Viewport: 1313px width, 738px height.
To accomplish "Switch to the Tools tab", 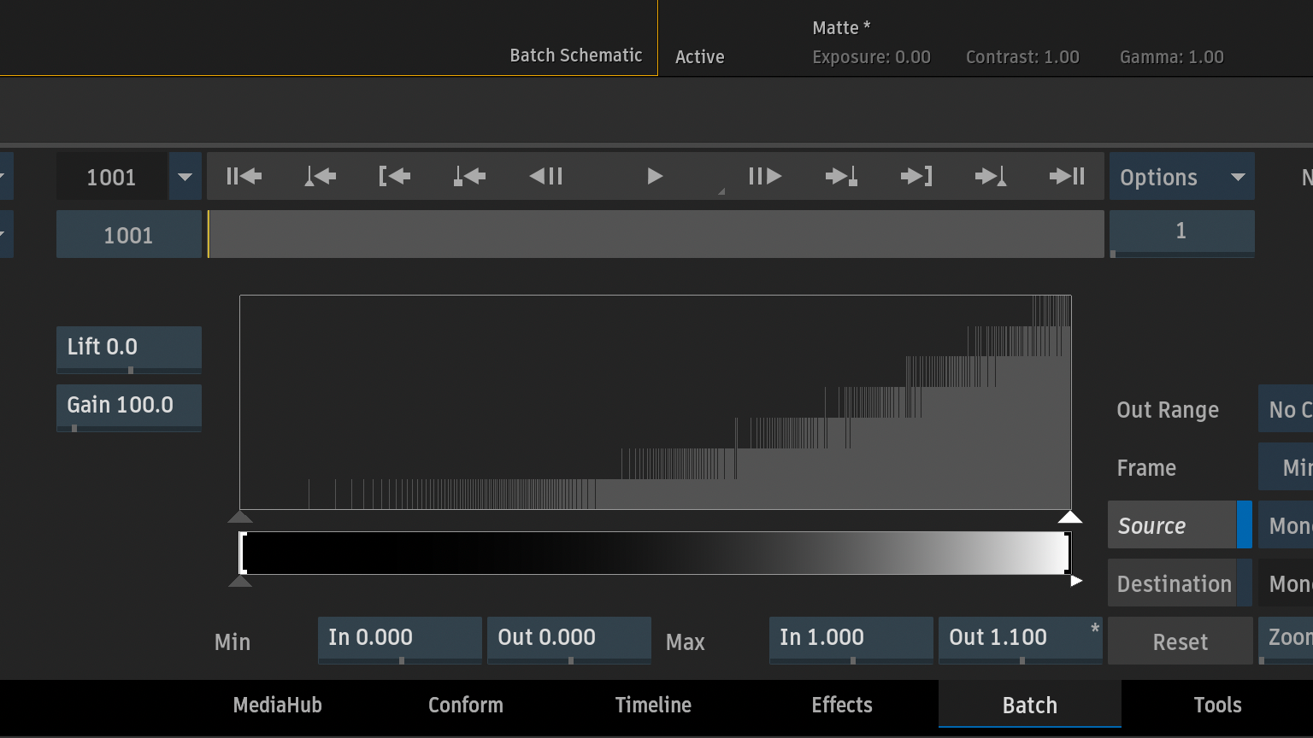I will point(1218,705).
